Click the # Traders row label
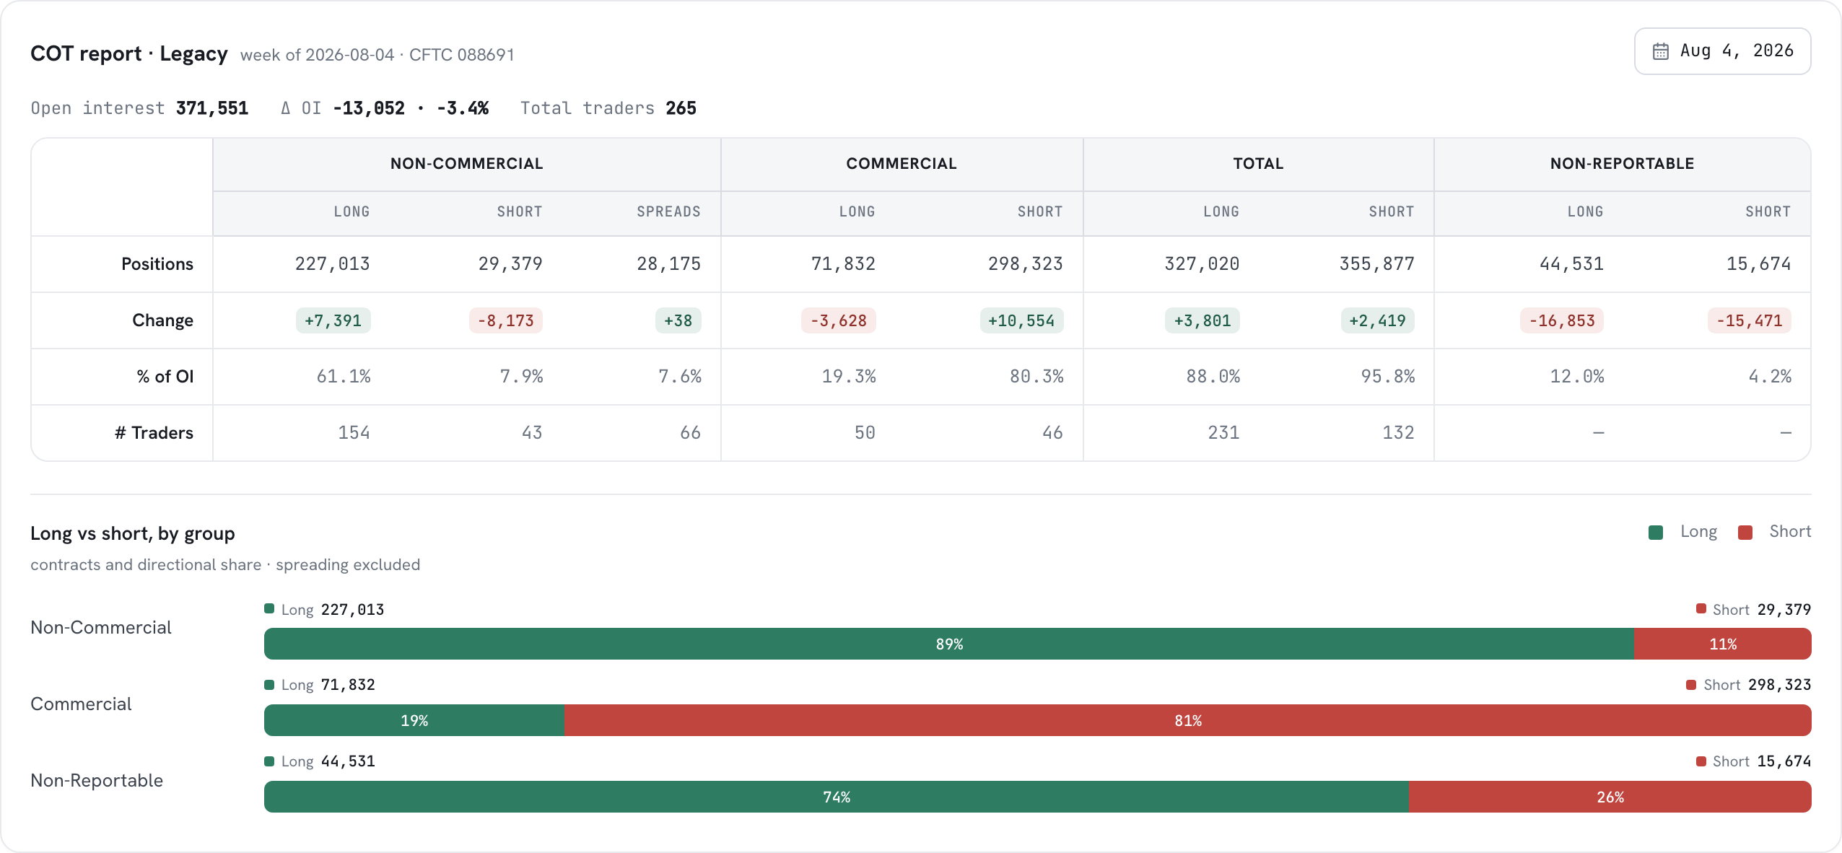Image resolution: width=1842 pixels, height=853 pixels. pos(154,433)
